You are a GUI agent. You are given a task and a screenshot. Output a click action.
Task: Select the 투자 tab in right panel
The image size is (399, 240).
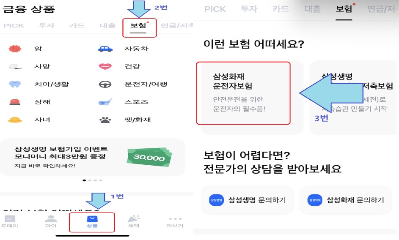(x=249, y=9)
